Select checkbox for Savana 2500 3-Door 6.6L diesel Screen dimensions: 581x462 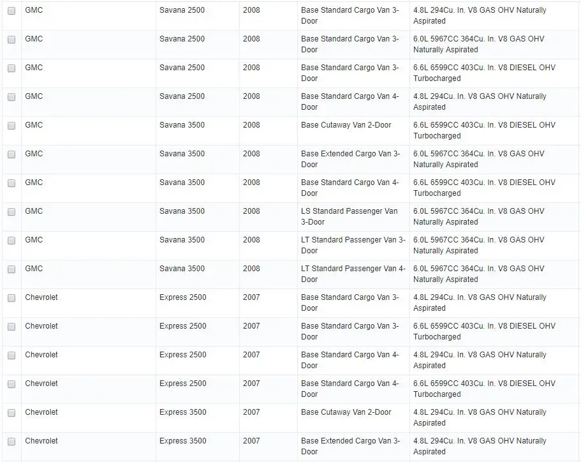tap(11, 68)
